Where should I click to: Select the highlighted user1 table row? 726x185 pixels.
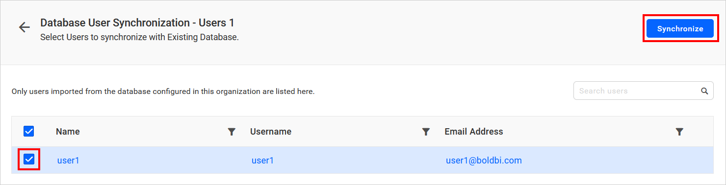363,160
